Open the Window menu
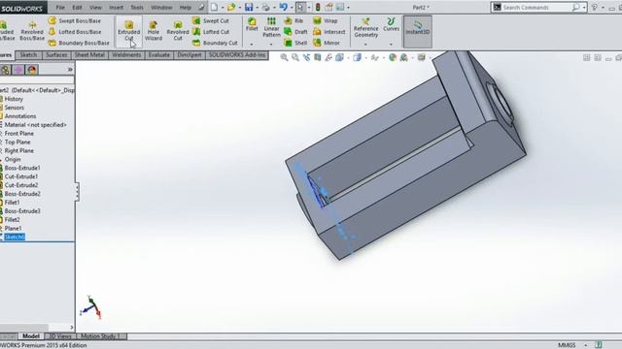622x349 pixels. (161, 7)
